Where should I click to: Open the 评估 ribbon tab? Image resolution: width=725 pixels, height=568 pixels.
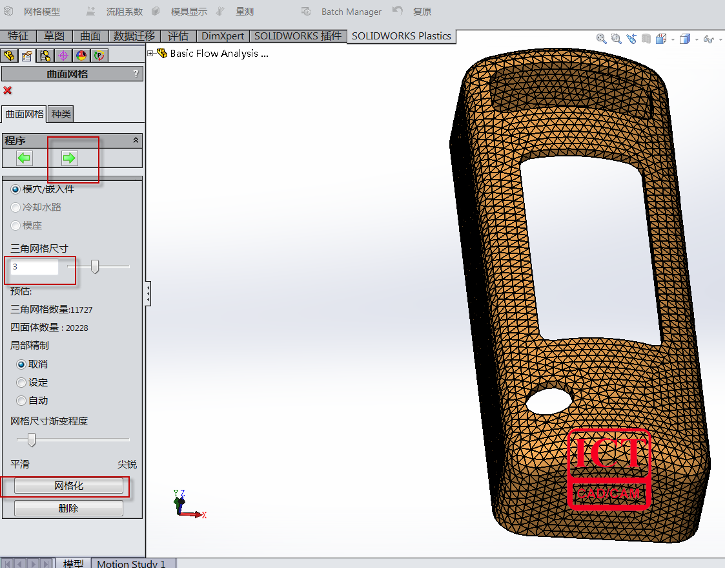coord(178,36)
